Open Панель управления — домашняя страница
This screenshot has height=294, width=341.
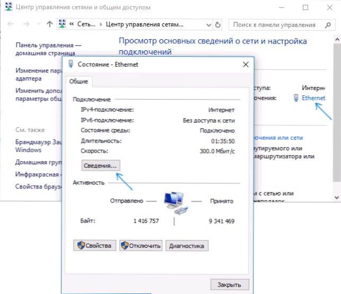pos(48,49)
